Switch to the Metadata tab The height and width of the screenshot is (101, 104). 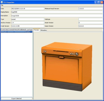click(x=43, y=30)
